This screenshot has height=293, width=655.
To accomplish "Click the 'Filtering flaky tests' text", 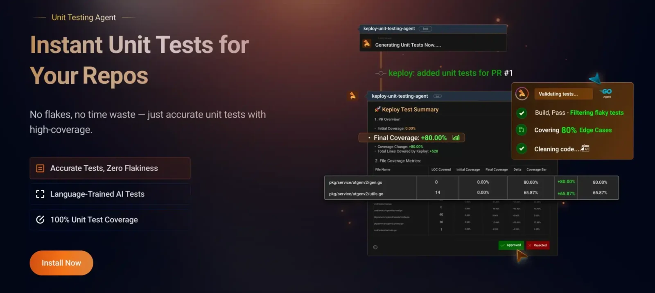I will (597, 113).
